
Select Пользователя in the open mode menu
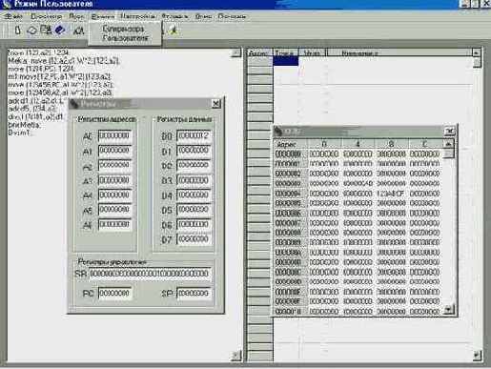(x=126, y=38)
